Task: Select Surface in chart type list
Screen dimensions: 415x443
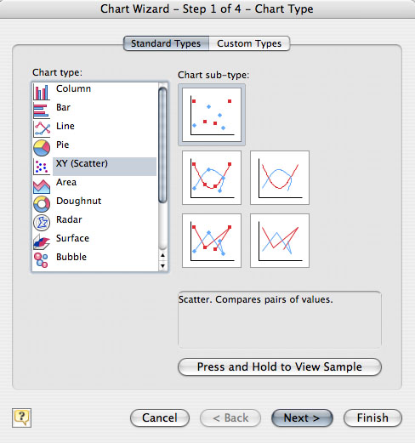Action: pyautogui.click(x=72, y=238)
